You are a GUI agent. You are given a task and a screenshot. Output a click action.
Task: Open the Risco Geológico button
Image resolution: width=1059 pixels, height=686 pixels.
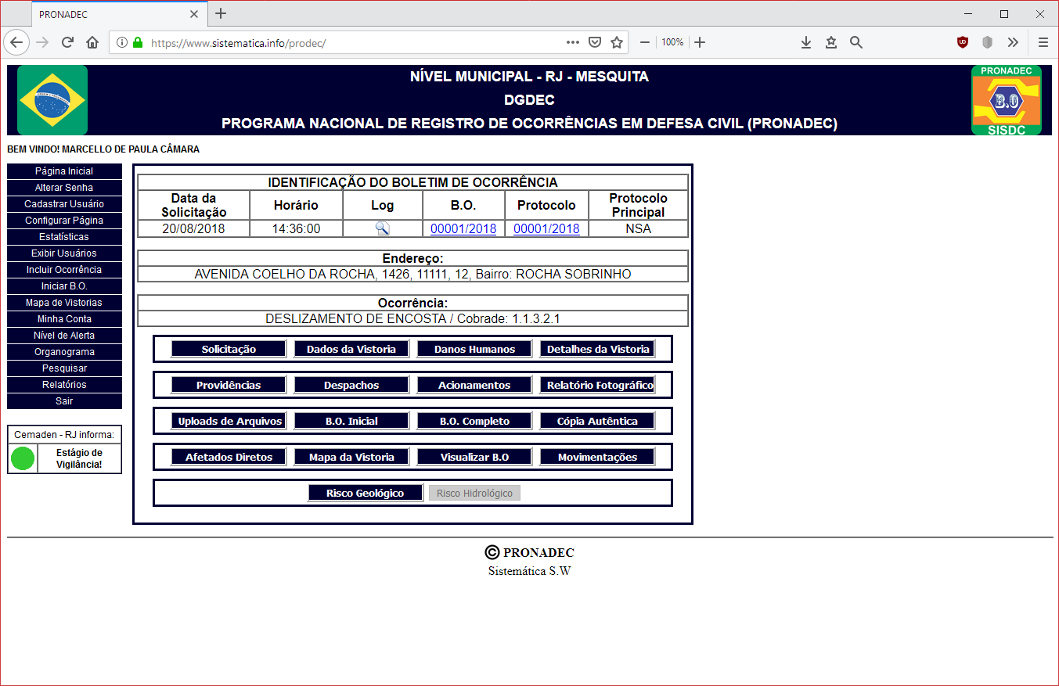click(x=365, y=494)
